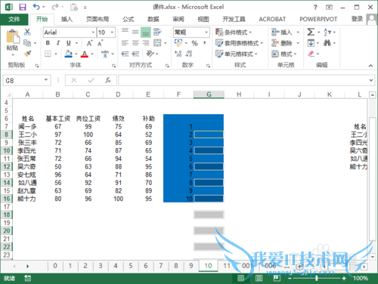The height and width of the screenshot is (284, 378).
Task: Select sheet tab 5
Action: click(x=131, y=266)
